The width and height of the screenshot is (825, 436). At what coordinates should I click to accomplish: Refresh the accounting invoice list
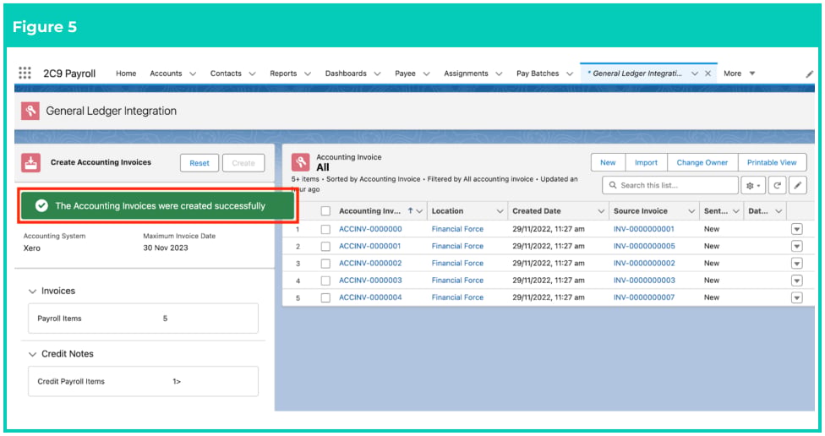tap(777, 185)
